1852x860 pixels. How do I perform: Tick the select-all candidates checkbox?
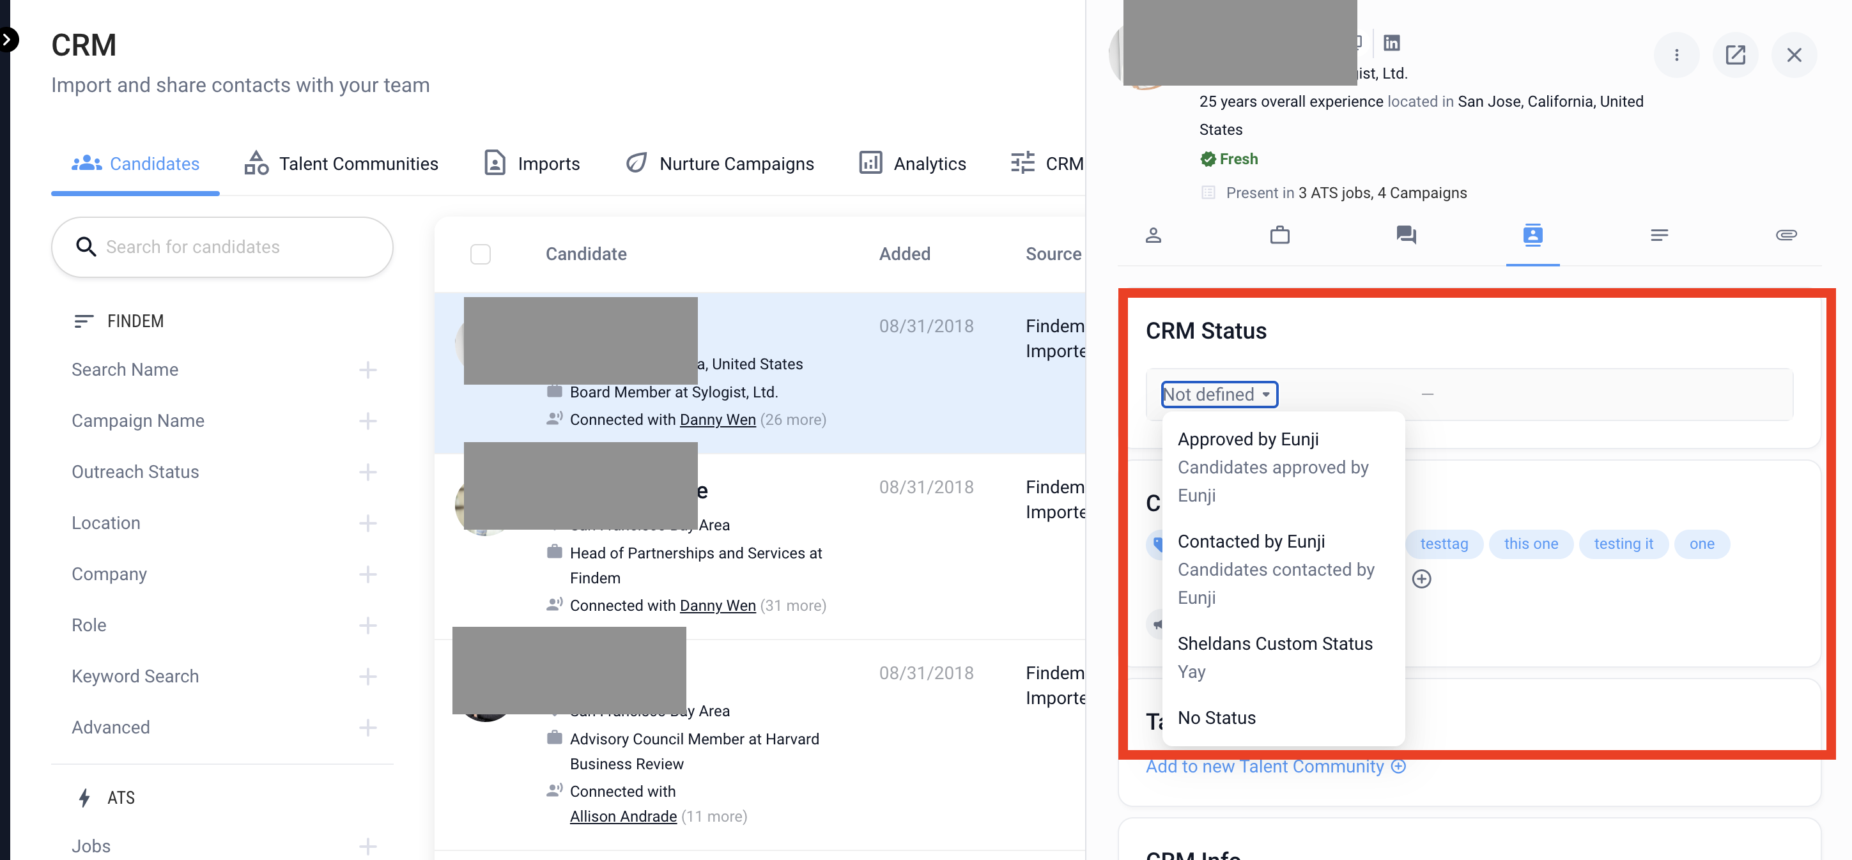click(x=481, y=254)
